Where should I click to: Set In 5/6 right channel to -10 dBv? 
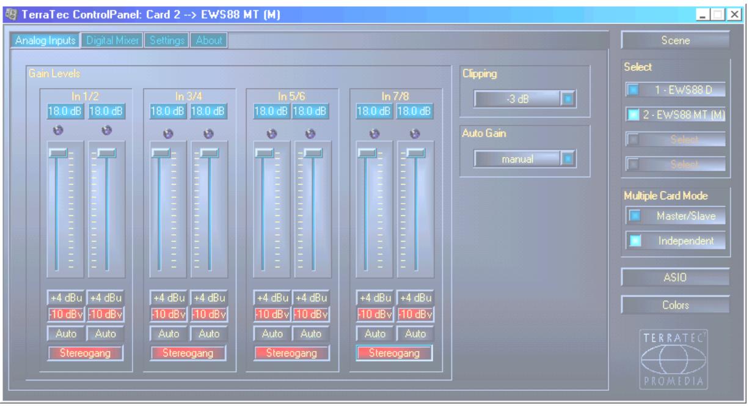point(311,316)
